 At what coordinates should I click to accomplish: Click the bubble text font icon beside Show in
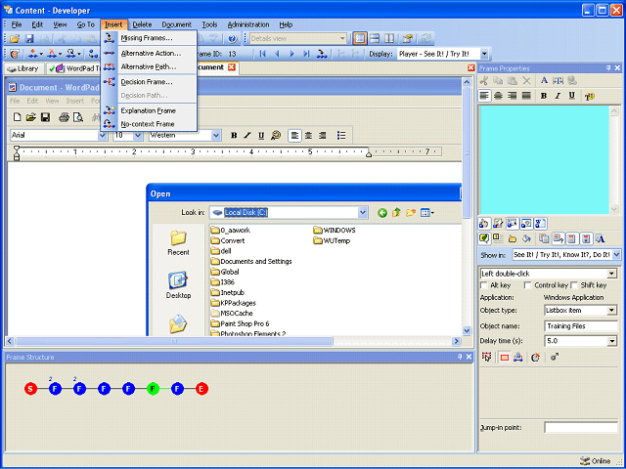tap(600, 238)
